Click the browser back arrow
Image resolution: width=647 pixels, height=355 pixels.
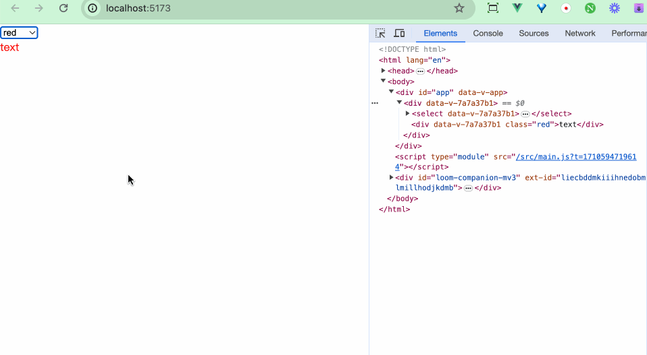[15, 8]
